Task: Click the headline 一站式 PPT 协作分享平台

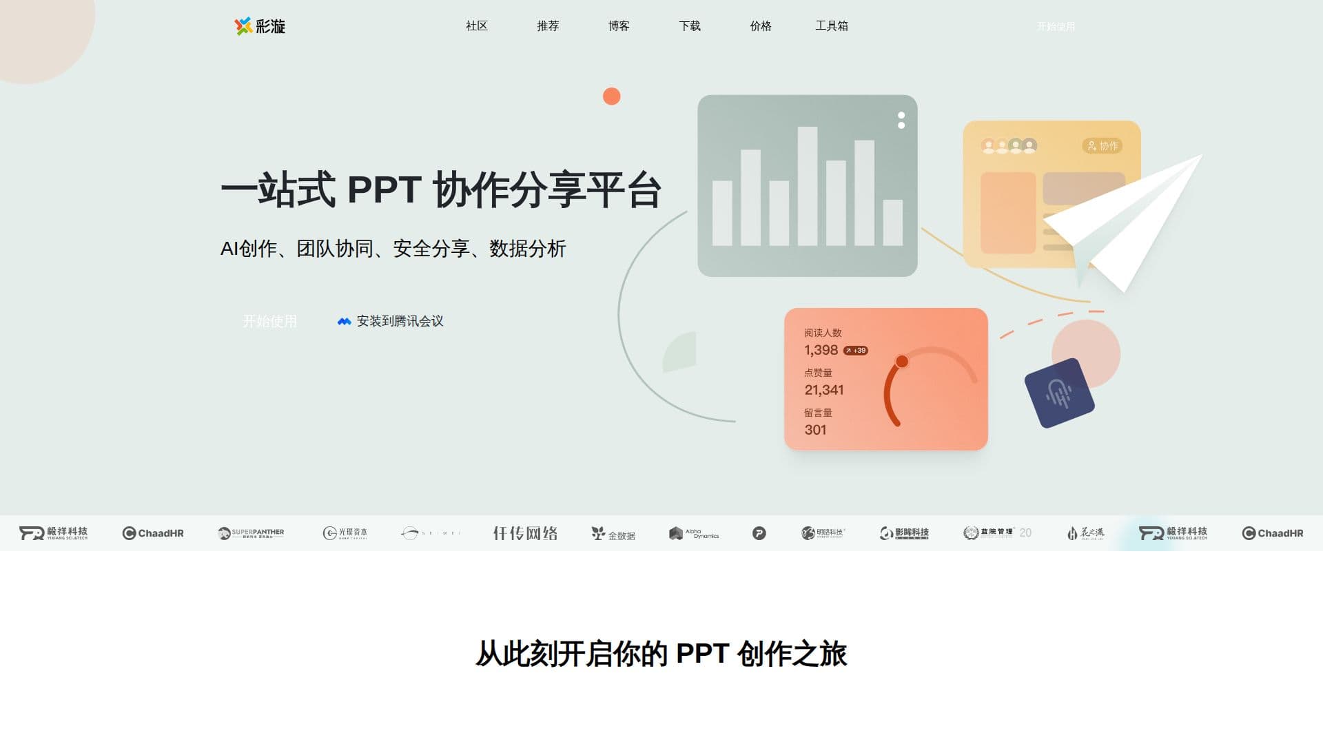Action: click(441, 189)
